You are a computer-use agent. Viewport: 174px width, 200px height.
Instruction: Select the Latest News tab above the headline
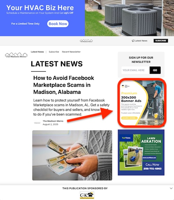click(37, 52)
